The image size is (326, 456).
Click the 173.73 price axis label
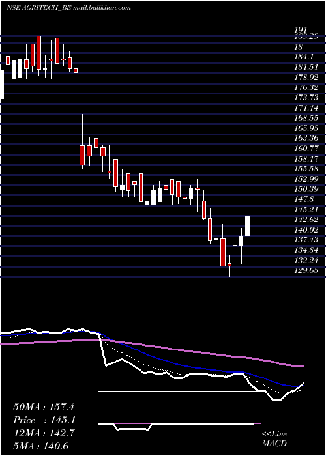pos(306,98)
